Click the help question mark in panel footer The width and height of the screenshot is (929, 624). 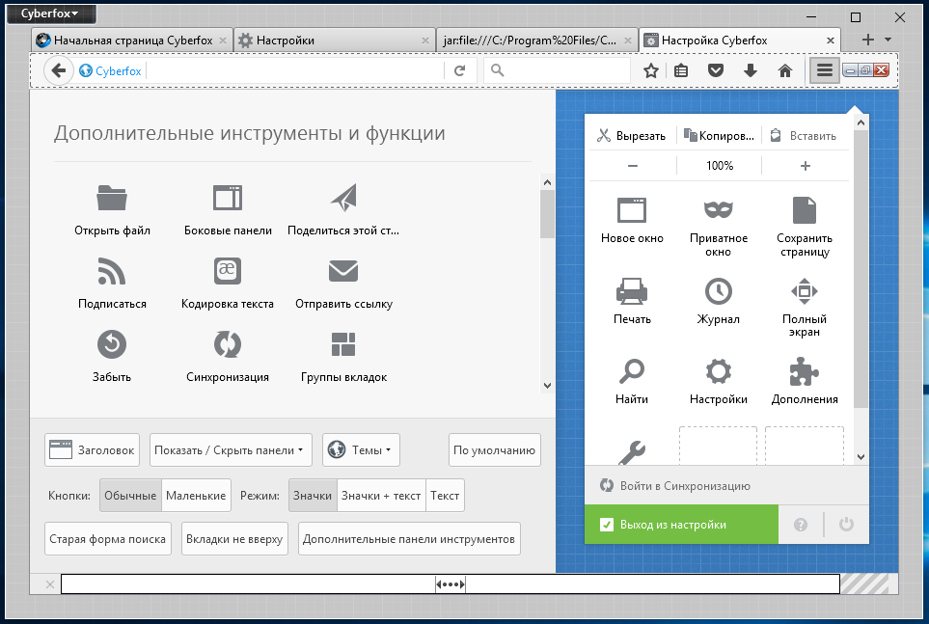coord(801,525)
